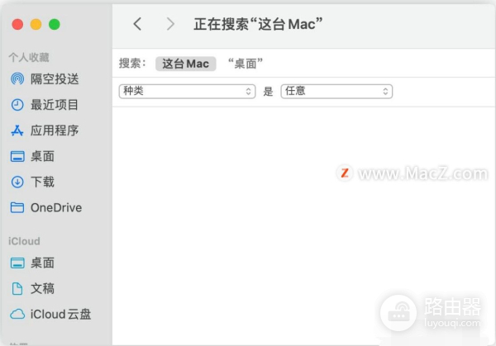Minimize the window with yellow button

coord(36,24)
